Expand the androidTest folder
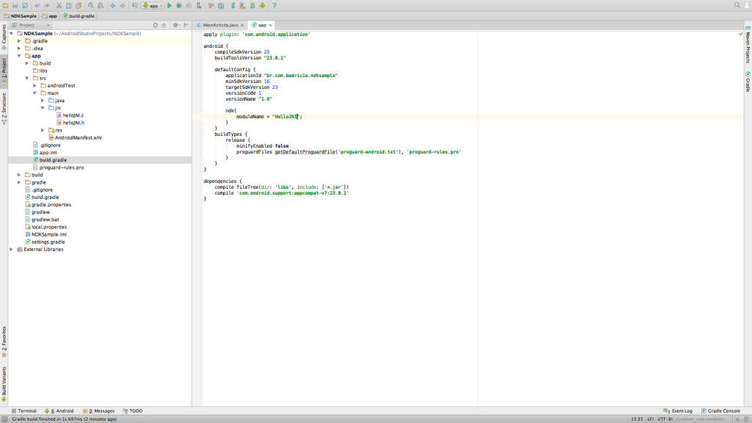This screenshot has width=752, height=423. (35, 86)
